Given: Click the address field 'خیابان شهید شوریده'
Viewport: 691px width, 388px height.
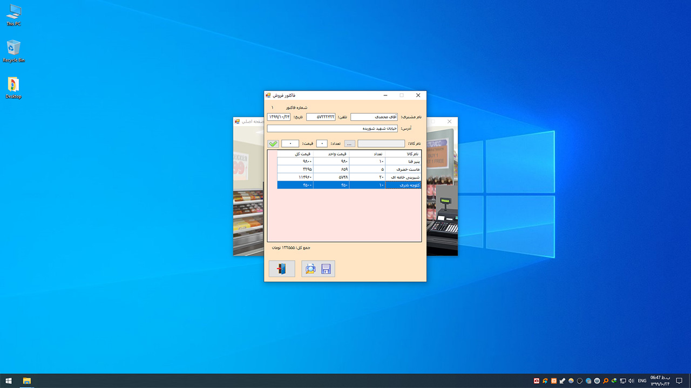Looking at the screenshot, I should (333, 129).
